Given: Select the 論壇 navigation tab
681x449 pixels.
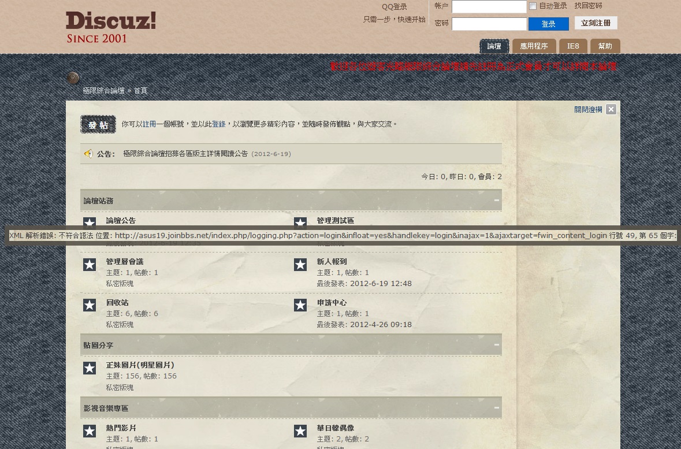Looking at the screenshot, I should pyautogui.click(x=494, y=46).
